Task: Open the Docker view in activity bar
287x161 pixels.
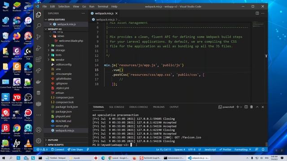Action: click(x=39, y=82)
